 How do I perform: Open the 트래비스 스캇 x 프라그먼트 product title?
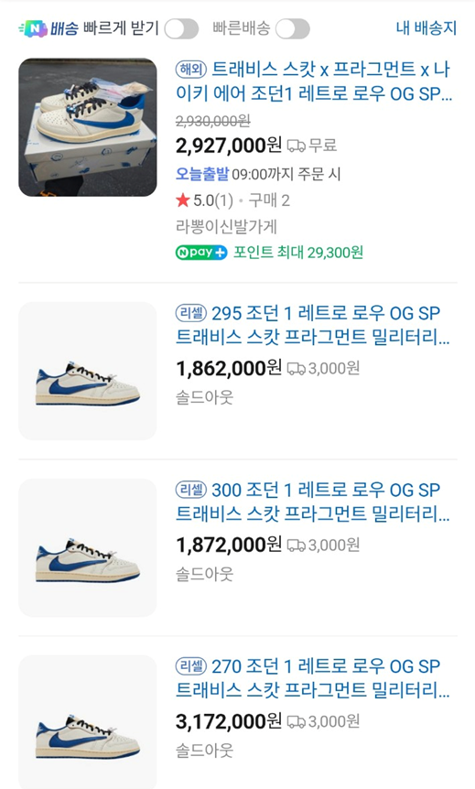(x=314, y=81)
